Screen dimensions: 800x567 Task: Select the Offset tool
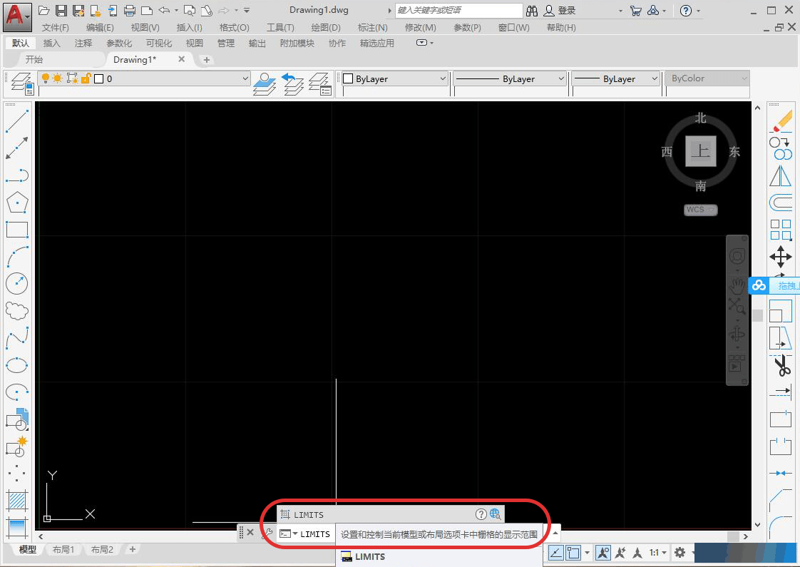(x=781, y=203)
